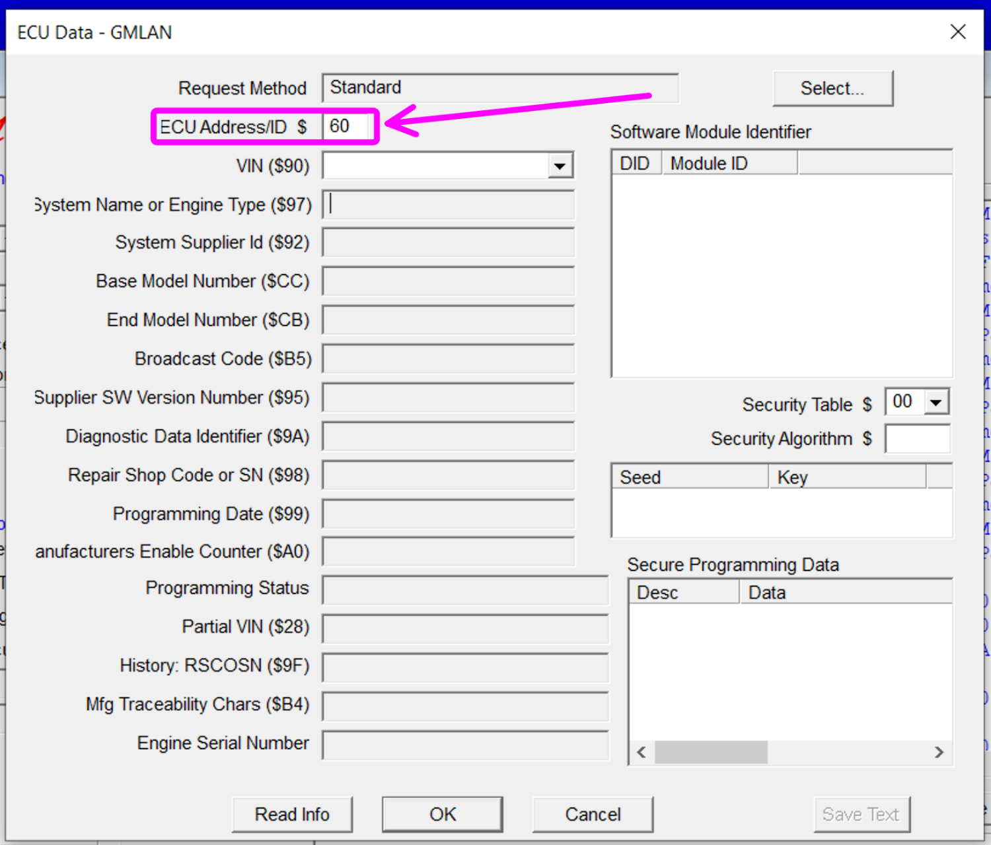
Task: Click the Read Info button
Action: [x=292, y=814]
